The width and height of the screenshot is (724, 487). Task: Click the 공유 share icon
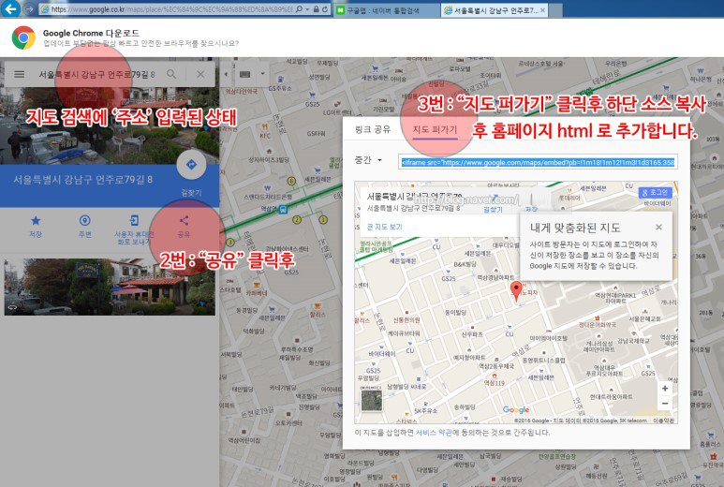pos(184,221)
